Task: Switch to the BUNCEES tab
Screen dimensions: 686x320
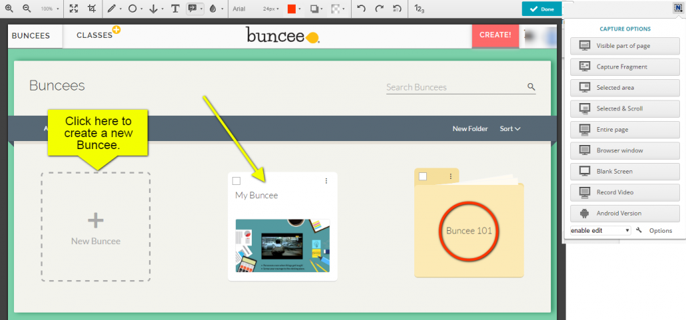Action: tap(31, 36)
